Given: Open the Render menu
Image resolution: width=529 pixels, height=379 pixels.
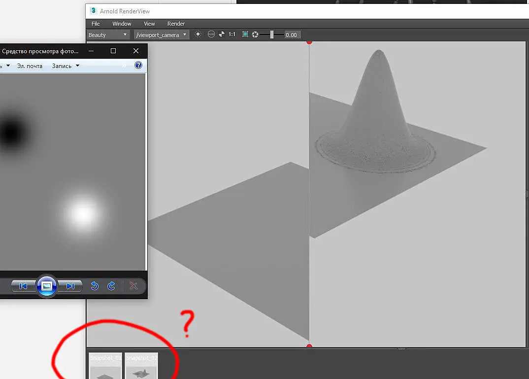Looking at the screenshot, I should 176,24.
